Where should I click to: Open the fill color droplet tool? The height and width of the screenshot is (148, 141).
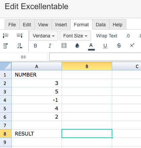tap(77, 46)
